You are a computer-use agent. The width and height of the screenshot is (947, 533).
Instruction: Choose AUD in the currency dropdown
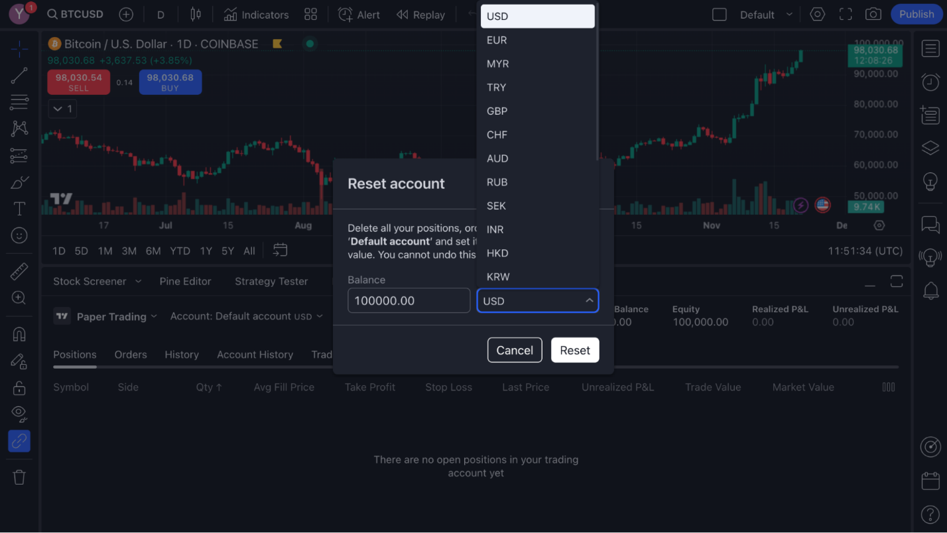[537, 158]
